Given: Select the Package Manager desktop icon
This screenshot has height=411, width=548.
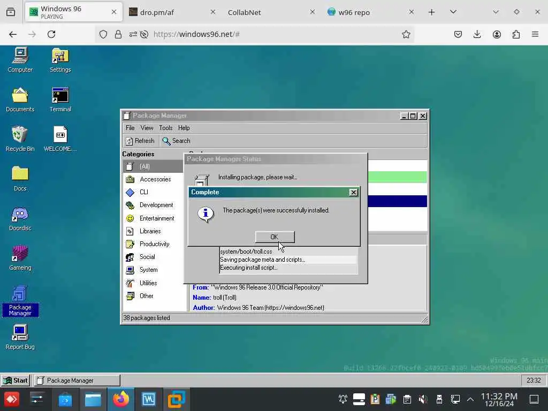Looking at the screenshot, I should tap(20, 301).
